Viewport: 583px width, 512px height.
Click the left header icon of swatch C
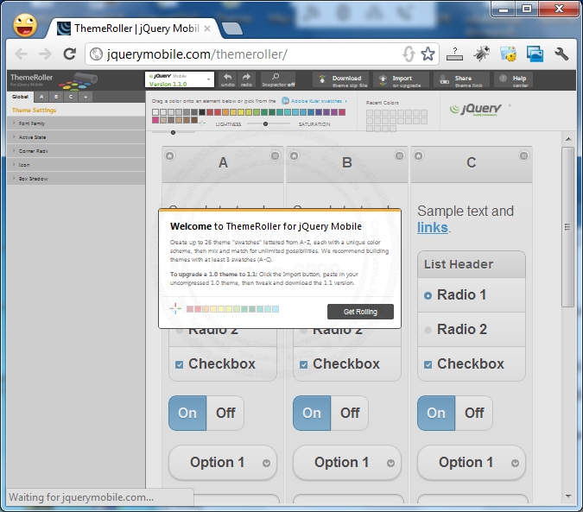coord(418,155)
